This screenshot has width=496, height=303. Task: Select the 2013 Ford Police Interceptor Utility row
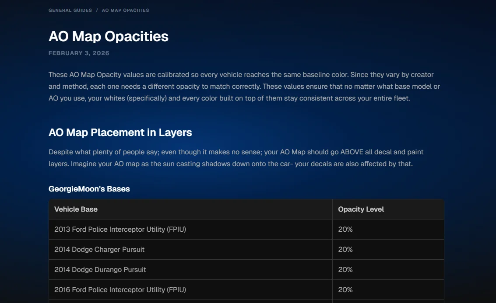pos(120,230)
